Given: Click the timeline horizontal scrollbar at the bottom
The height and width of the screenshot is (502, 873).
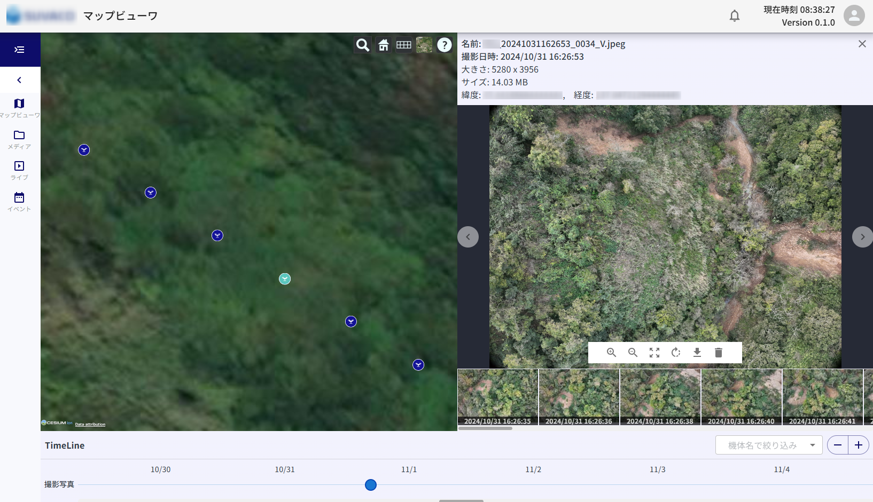Looking at the screenshot, I should [x=461, y=500].
